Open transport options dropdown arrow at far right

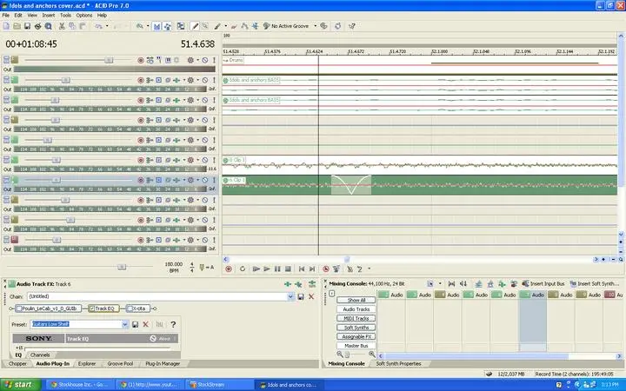tap(369, 268)
